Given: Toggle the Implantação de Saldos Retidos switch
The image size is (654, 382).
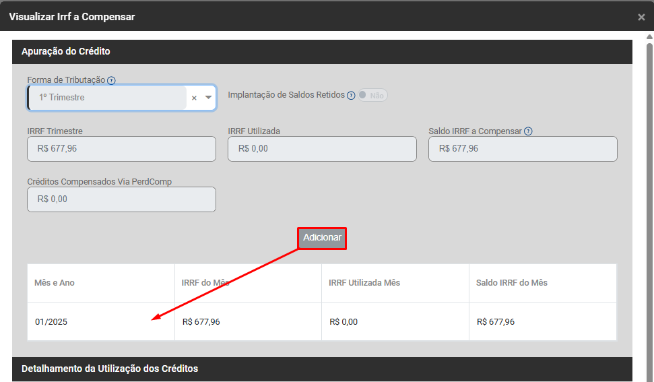Looking at the screenshot, I should (x=372, y=96).
